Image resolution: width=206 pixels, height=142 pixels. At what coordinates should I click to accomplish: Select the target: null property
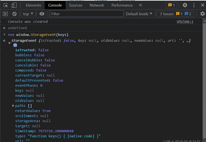click(28, 126)
